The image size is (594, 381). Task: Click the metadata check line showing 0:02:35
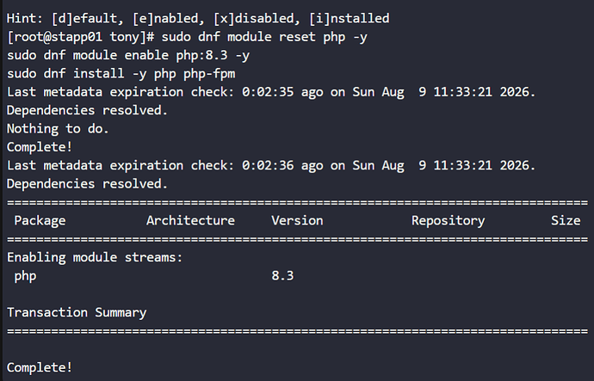click(x=271, y=92)
